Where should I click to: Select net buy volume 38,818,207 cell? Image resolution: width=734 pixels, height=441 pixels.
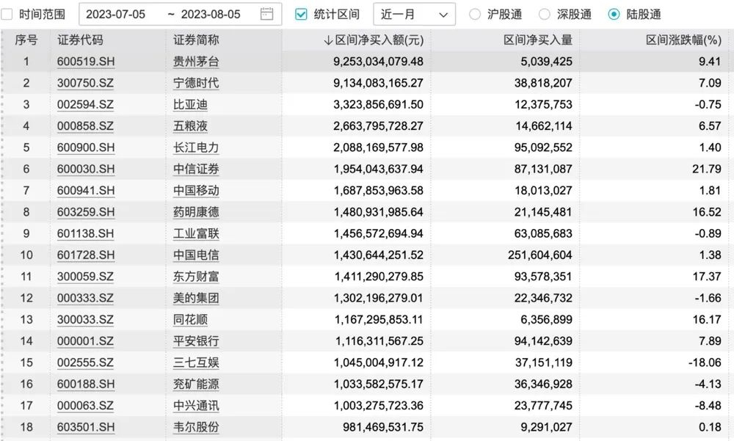point(543,83)
